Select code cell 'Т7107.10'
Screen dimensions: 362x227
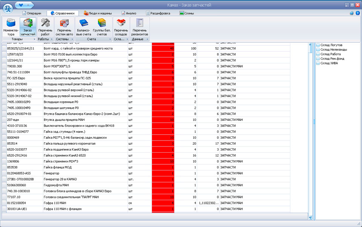click(x=25, y=197)
